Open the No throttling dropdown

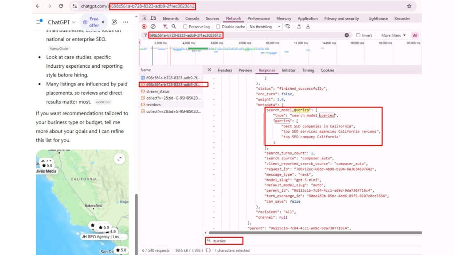click(x=265, y=27)
